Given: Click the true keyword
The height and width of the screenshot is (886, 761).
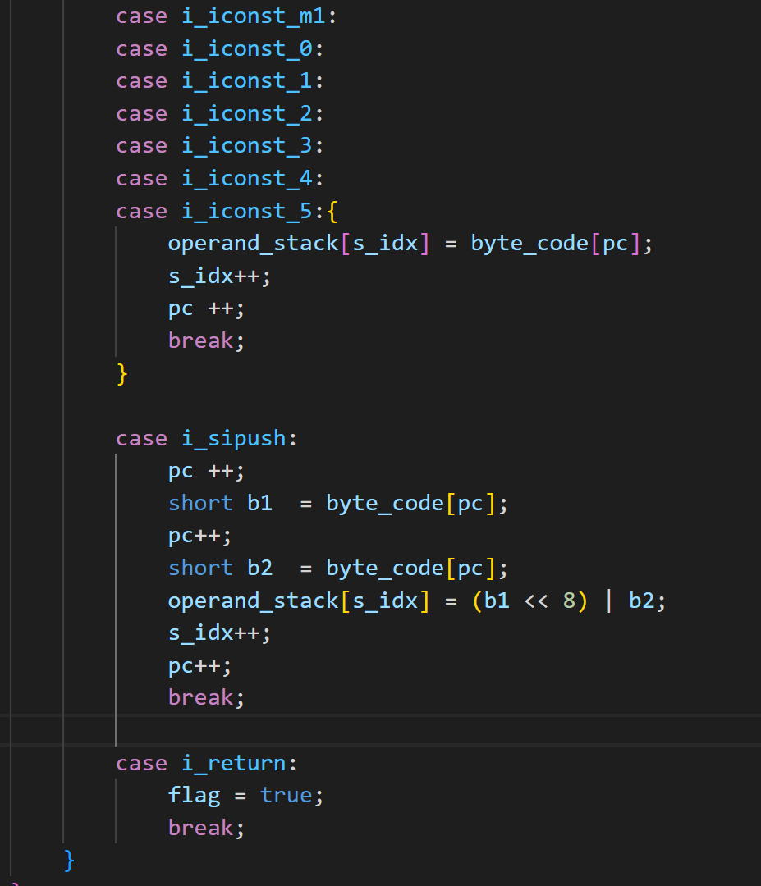Looking at the screenshot, I should click(x=286, y=795).
